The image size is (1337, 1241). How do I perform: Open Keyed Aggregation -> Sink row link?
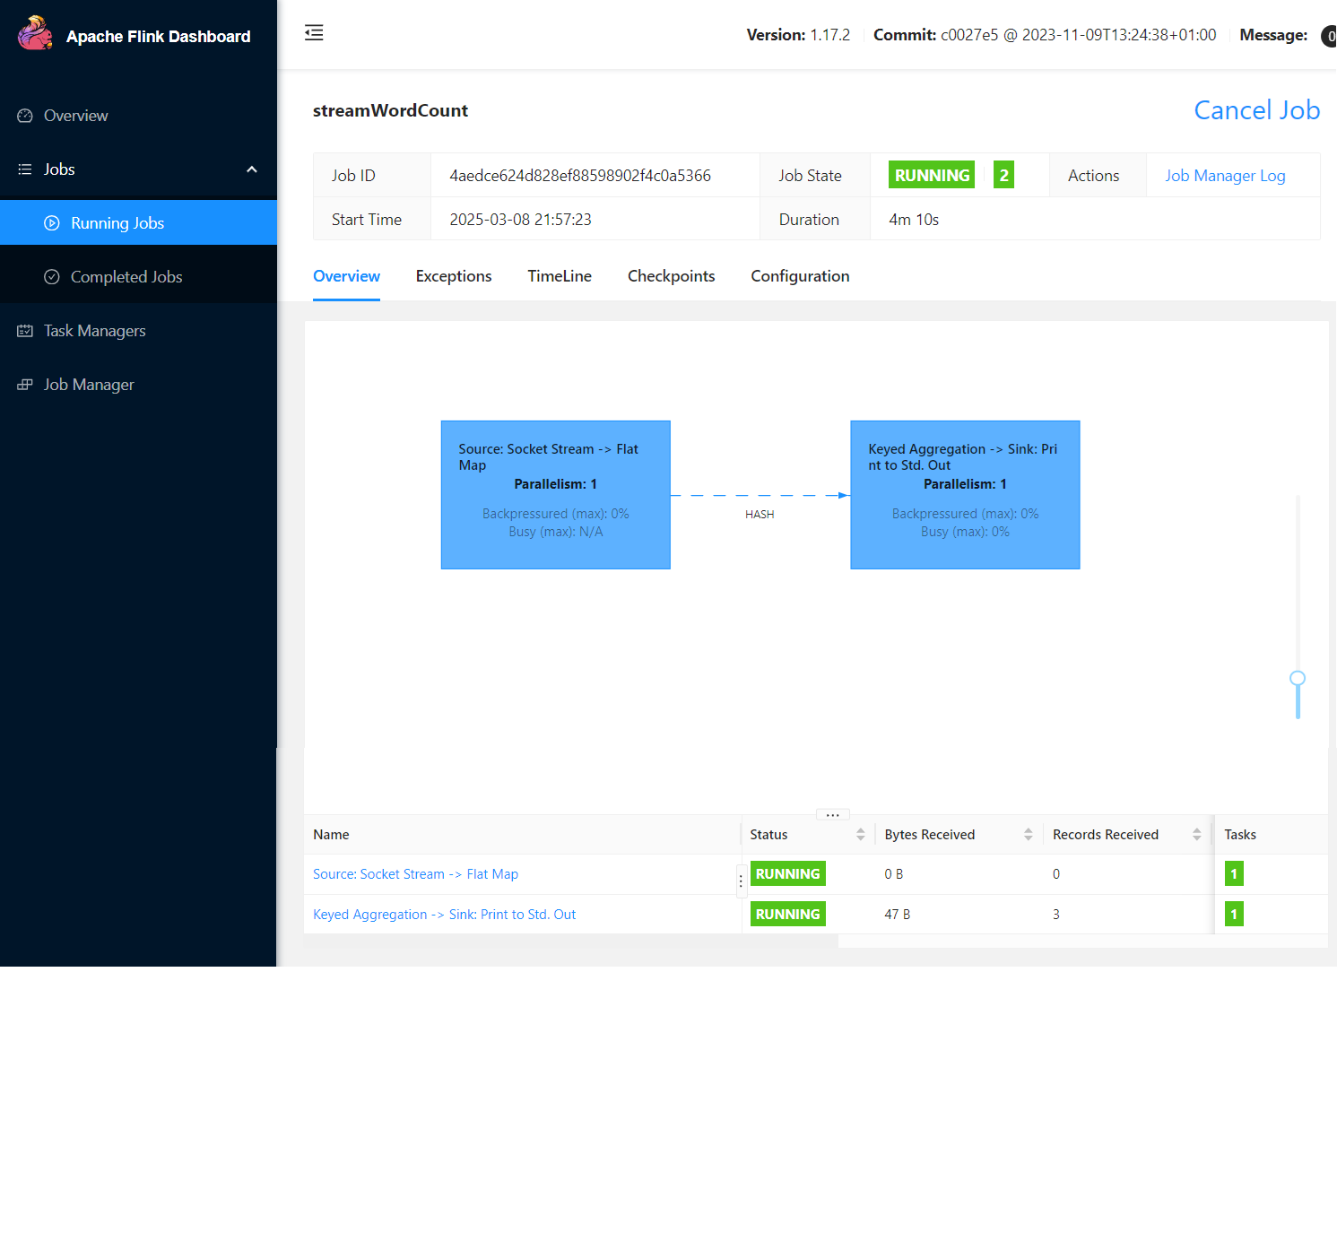coord(444,915)
